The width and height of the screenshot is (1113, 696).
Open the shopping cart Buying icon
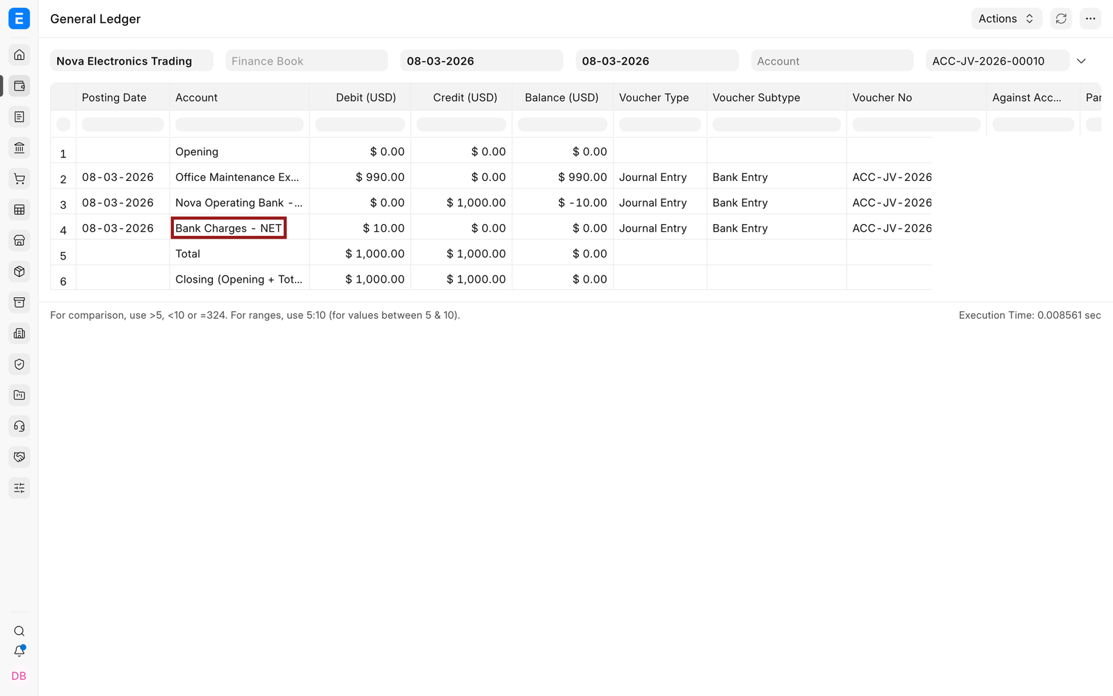pos(19,179)
